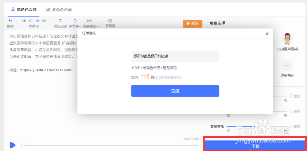Click the blue 充值 recharge button
Image resolution: width=307 pixels, height=151 pixels.
point(175,91)
